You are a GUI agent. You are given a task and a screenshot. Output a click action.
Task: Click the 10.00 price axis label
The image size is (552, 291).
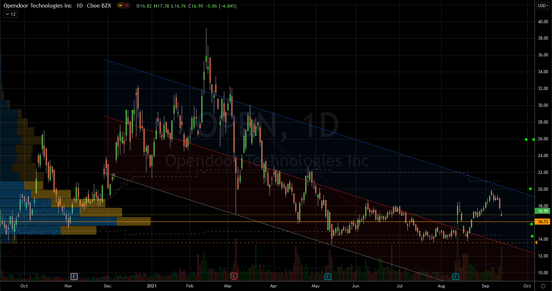[x=543, y=273]
